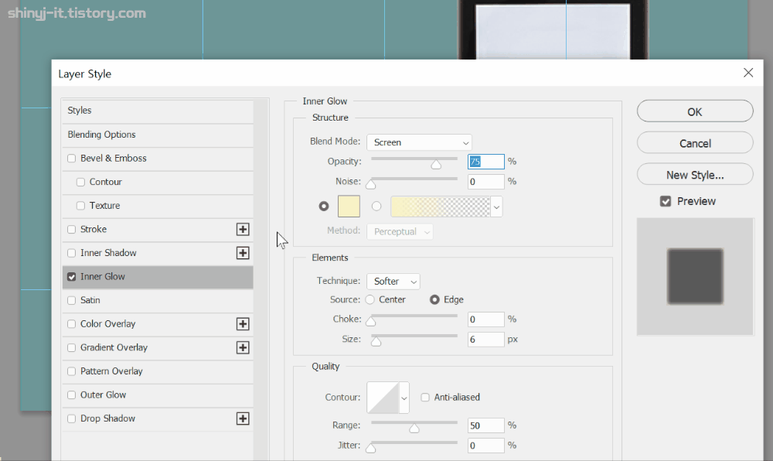Enable the Satin checkbox

coord(71,300)
